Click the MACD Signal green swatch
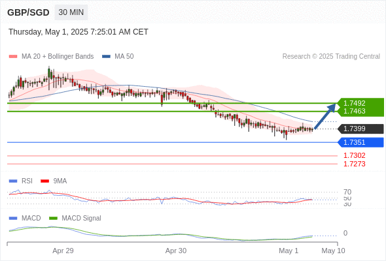386x261 pixels. (x=53, y=219)
